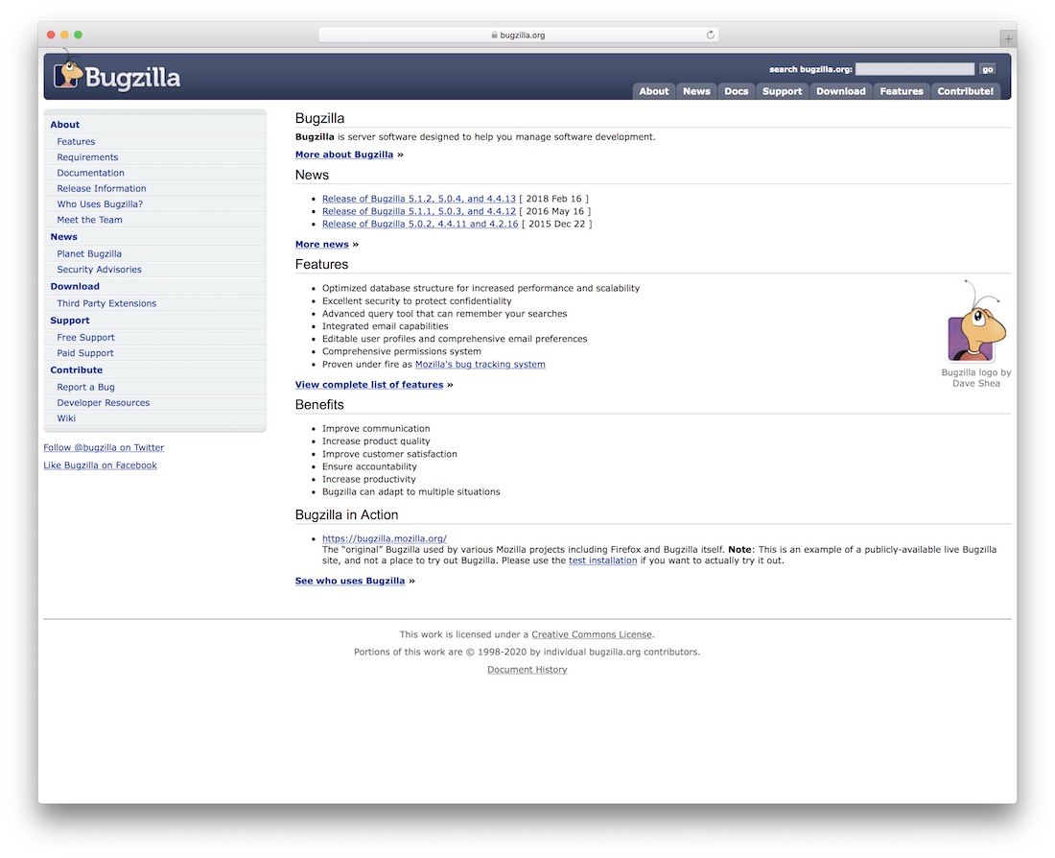Open More about Bugzilla link

[343, 155]
